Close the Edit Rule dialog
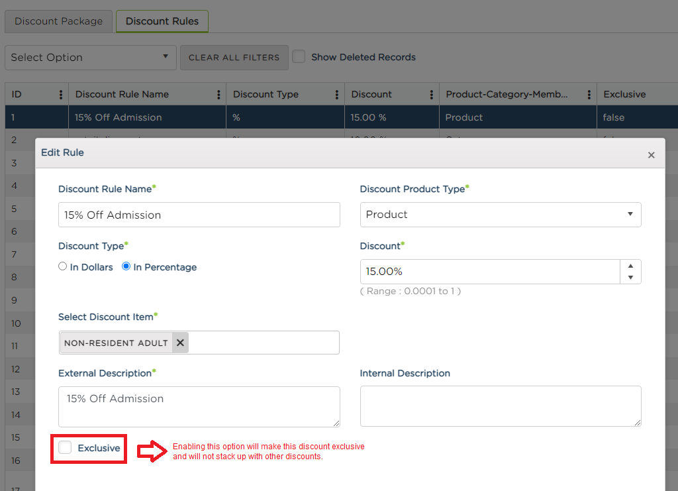The height and width of the screenshot is (491, 678). pyautogui.click(x=652, y=155)
